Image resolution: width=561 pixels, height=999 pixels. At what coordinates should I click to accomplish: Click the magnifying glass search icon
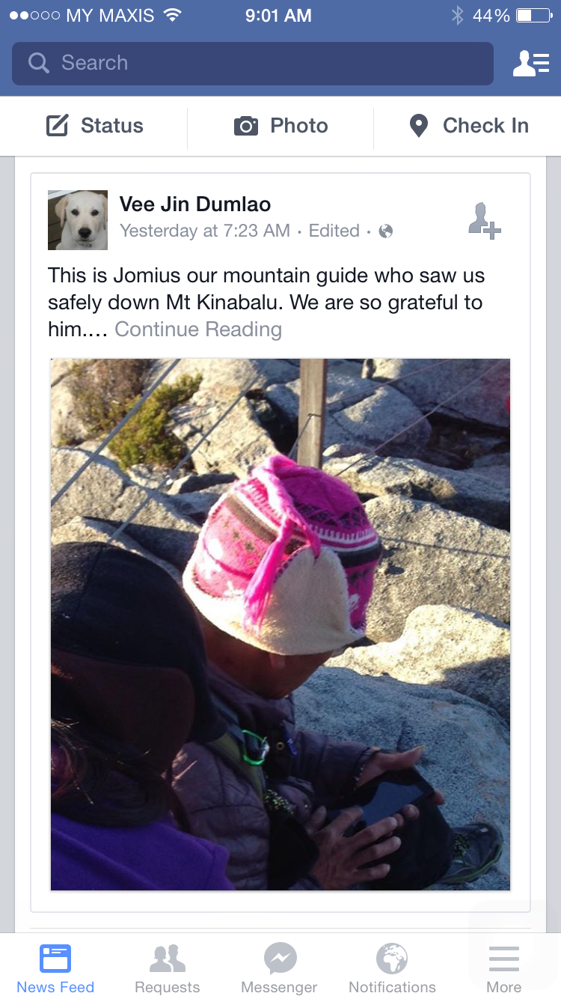39,63
